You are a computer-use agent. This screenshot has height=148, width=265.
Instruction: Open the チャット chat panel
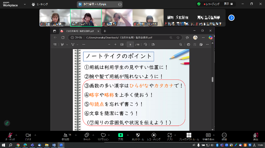pos(87,135)
